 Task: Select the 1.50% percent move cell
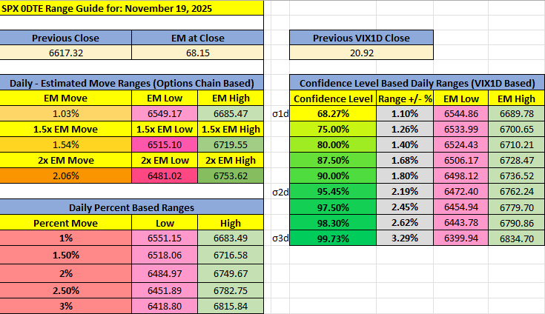[65, 255]
